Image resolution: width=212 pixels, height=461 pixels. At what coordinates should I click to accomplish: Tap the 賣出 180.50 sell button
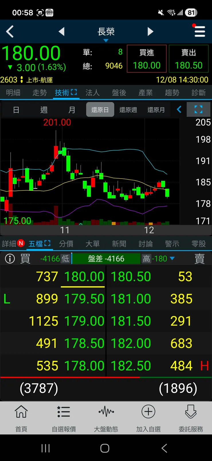[189, 59]
